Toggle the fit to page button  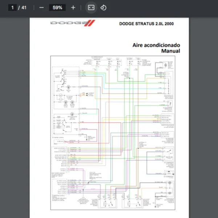point(91,8)
